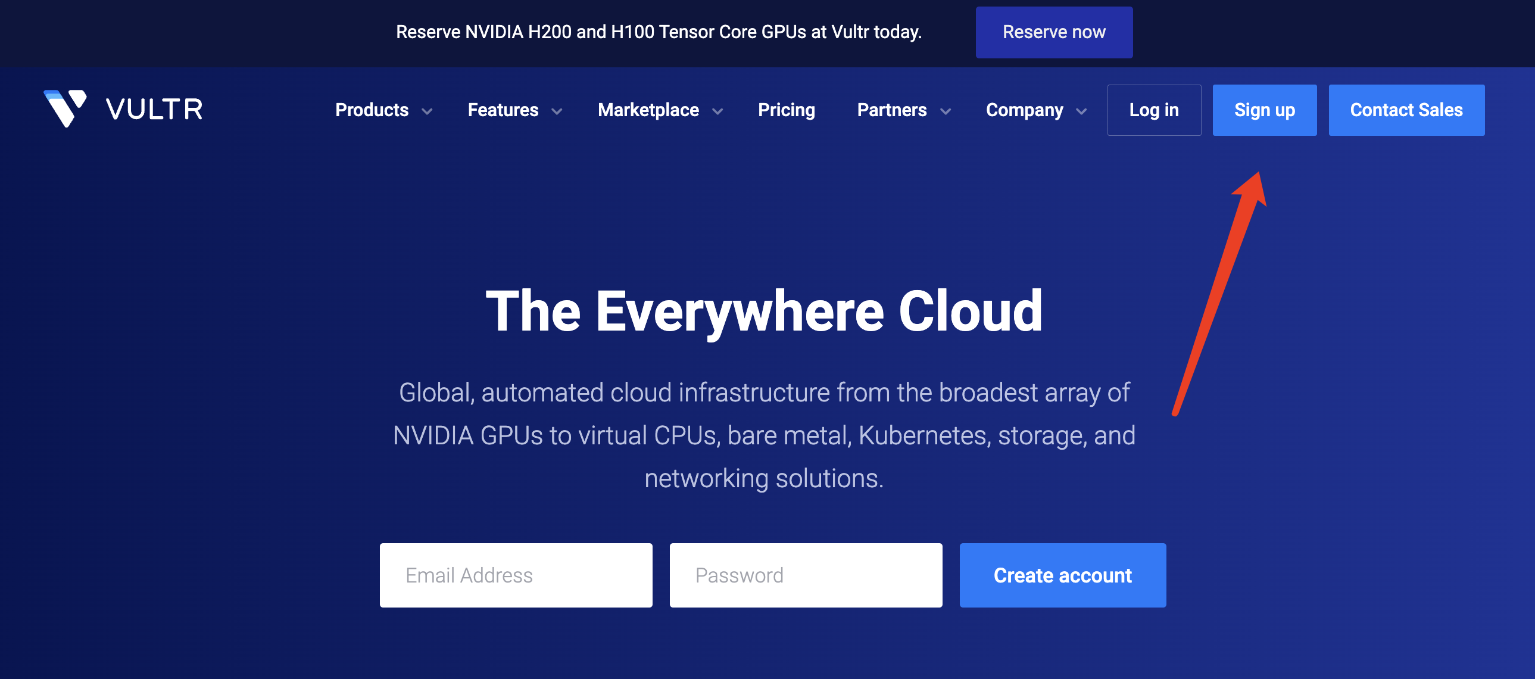1535x679 pixels.
Task: Open the Company menu
Action: pyautogui.click(x=1024, y=110)
